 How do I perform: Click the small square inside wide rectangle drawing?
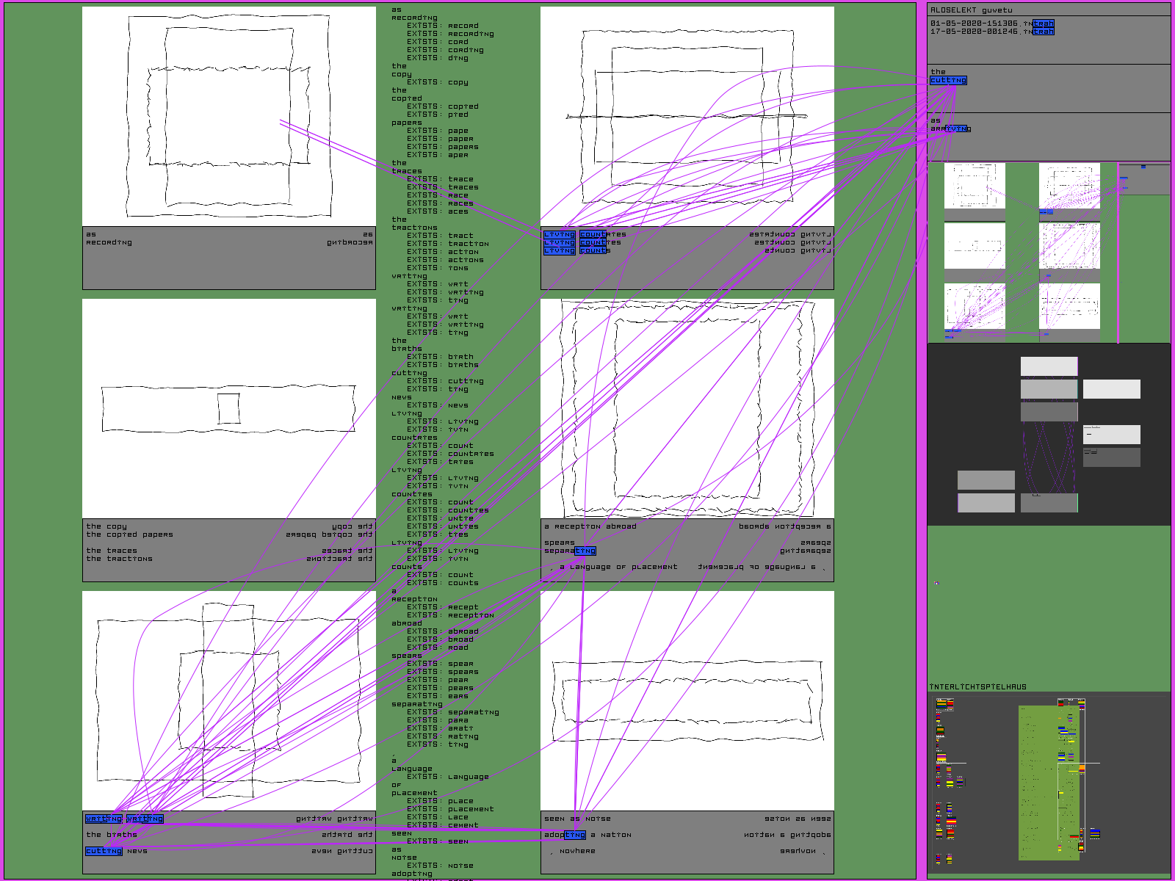228,408
